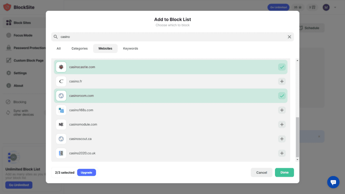345x194 pixels.
Task: Click the casinoroom.com text
Action: [81, 96]
